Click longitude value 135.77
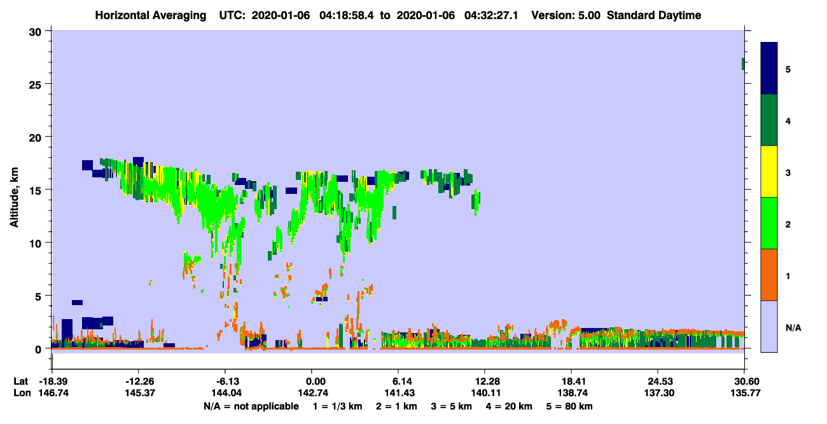Image resolution: width=827 pixels, height=424 pixels. point(744,393)
